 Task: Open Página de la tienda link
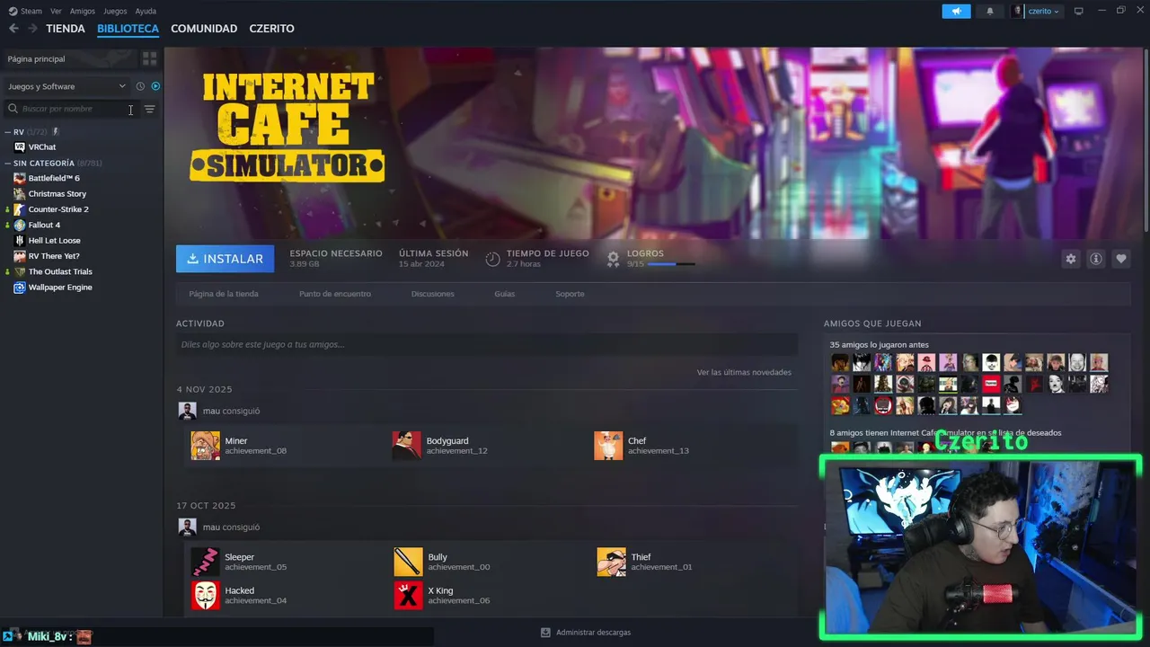tap(224, 294)
